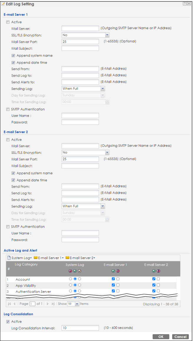Click the green check icon under E-mail Server 2
The image size is (193, 341).
[x=154, y=271]
